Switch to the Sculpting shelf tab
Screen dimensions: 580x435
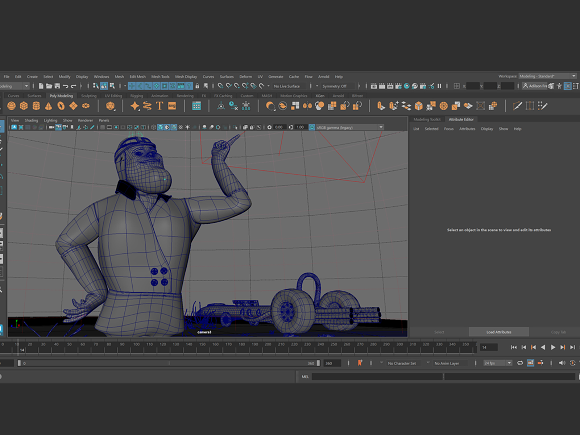tap(89, 96)
